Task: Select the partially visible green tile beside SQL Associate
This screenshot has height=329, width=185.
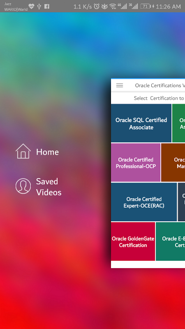Action: pyautogui.click(x=179, y=123)
